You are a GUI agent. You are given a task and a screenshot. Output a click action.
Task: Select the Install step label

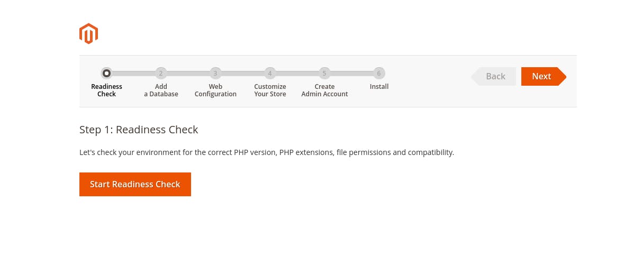379,87
